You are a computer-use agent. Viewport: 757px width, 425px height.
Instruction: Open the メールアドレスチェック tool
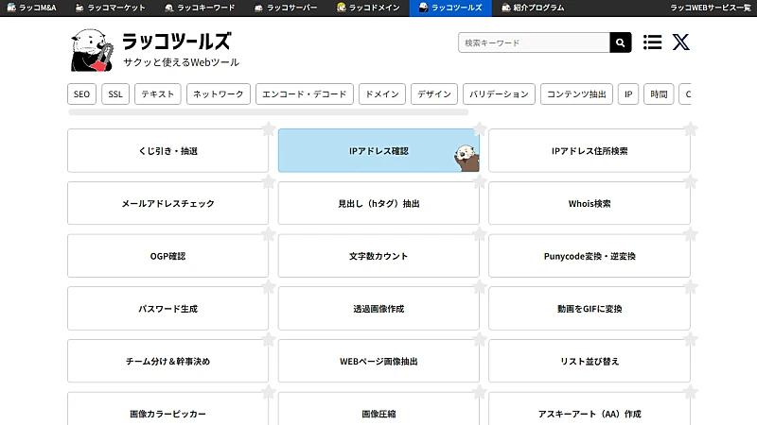coord(167,203)
